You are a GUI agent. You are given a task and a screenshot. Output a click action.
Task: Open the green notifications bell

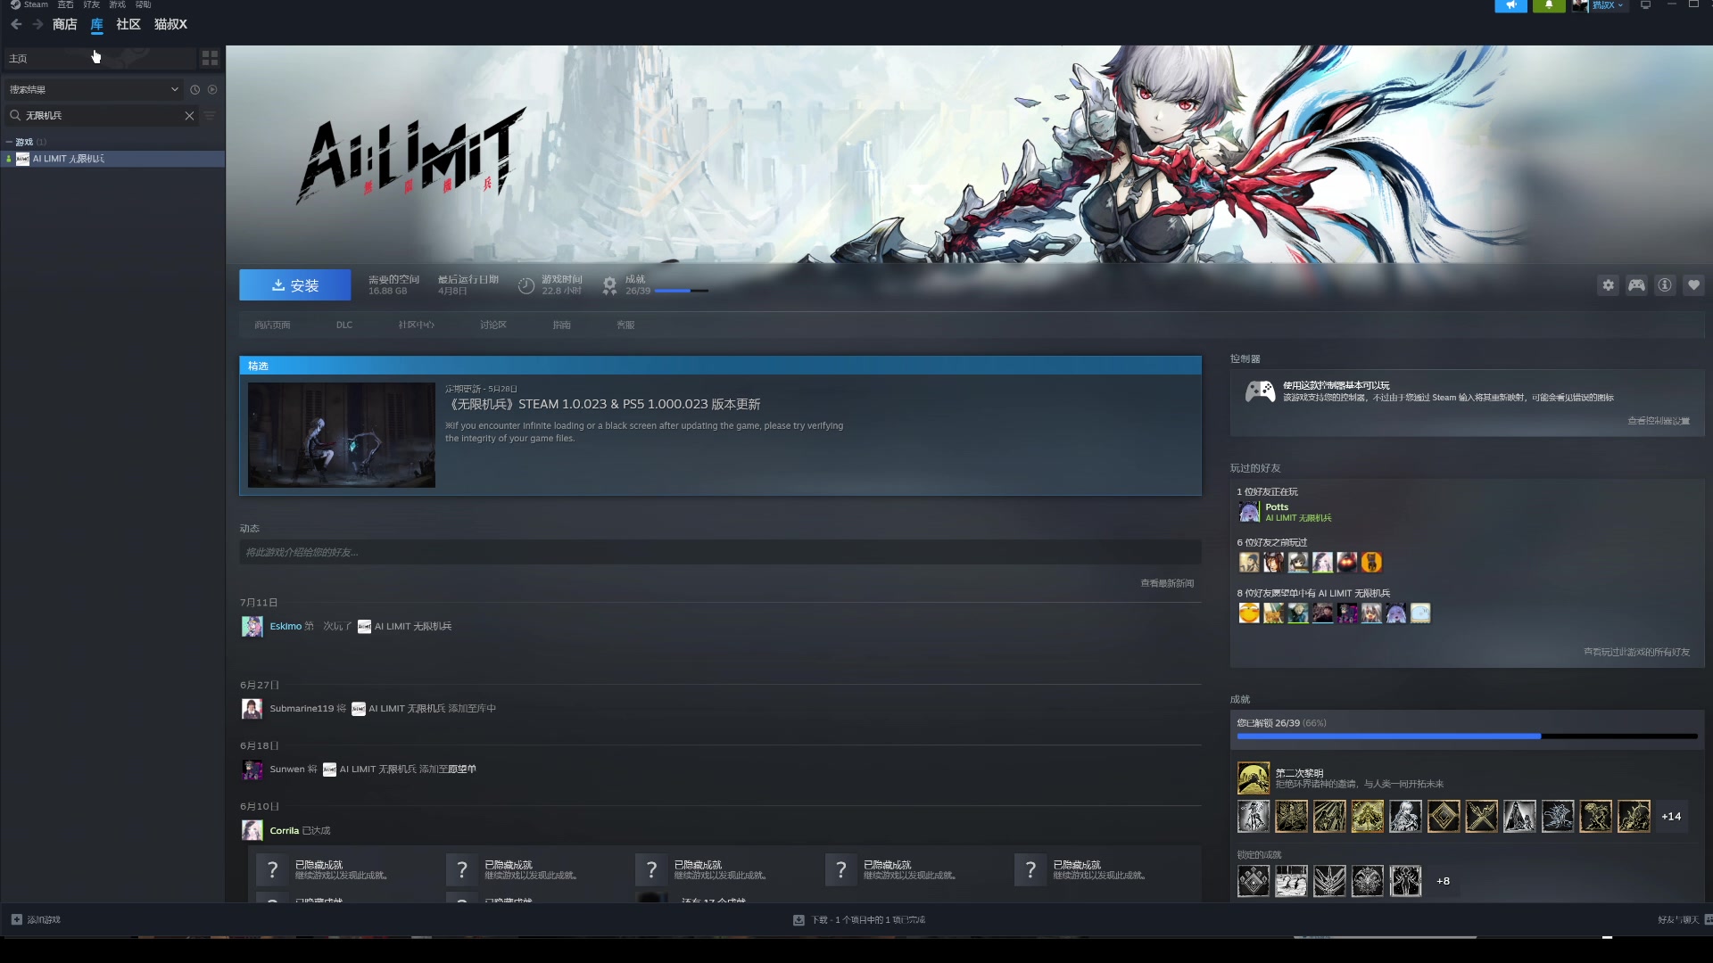(x=1549, y=5)
